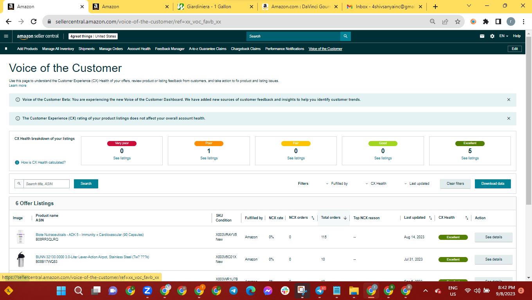
Task: Open Zoom from the taskbar
Action: (147, 291)
